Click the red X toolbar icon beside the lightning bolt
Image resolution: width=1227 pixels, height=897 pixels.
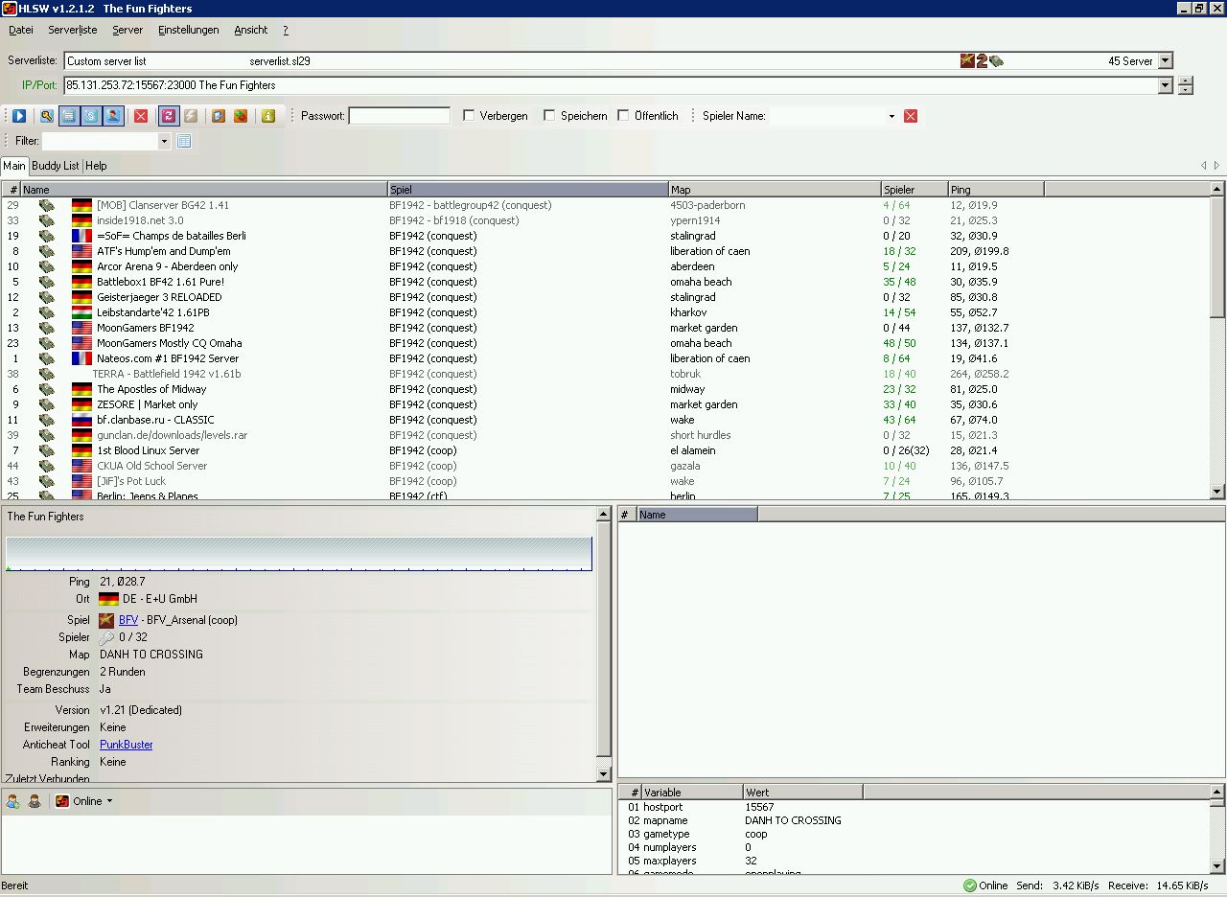(x=141, y=116)
